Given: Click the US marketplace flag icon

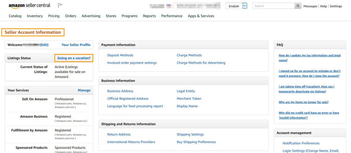Looking at the screenshot, I should click(x=169, y=6).
